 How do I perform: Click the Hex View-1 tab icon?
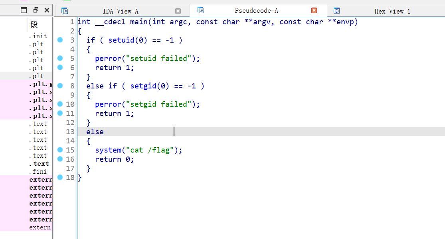click(x=337, y=11)
